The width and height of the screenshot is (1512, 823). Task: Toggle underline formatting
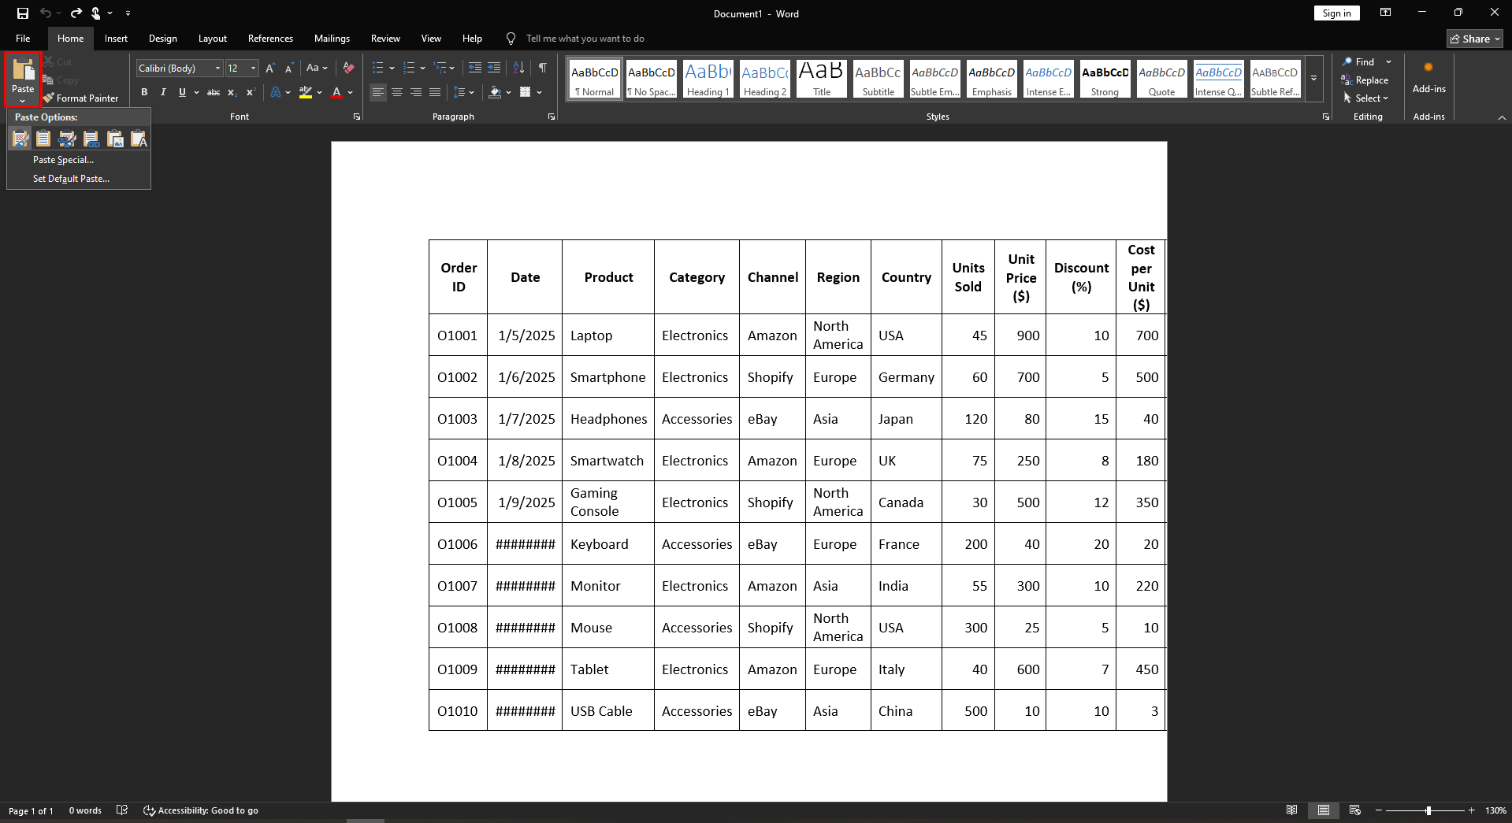(x=182, y=92)
